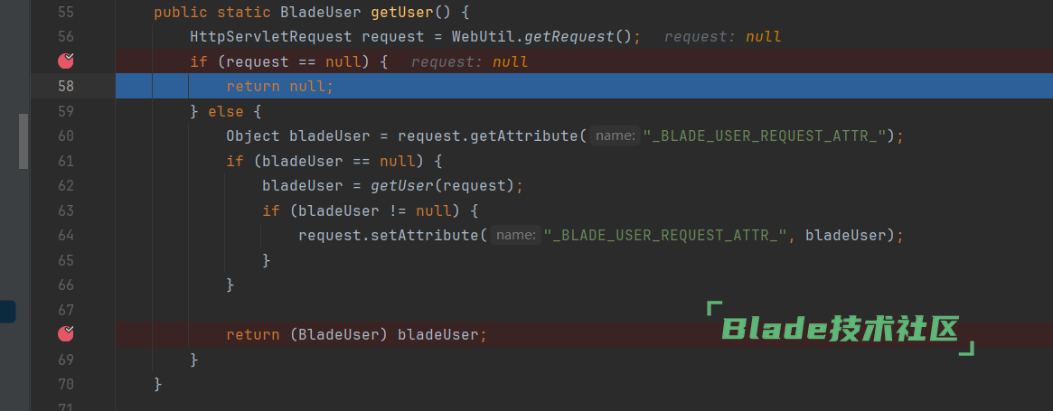
Task: Click line number 58 in the gutter
Action: (x=65, y=87)
